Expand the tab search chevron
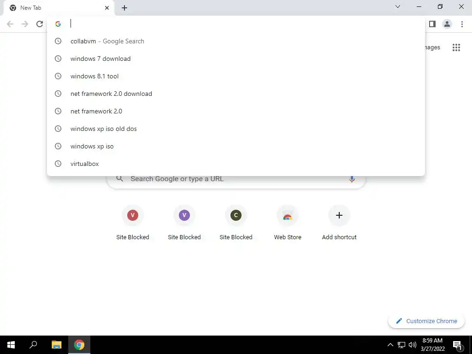The height and width of the screenshot is (354, 472). pos(398,6)
